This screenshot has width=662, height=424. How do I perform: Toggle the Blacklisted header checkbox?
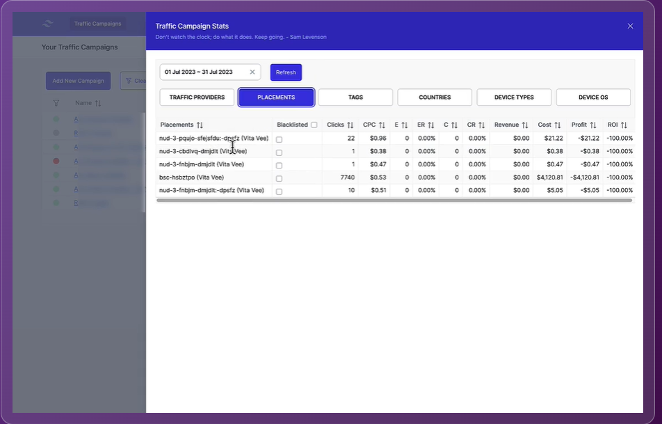click(314, 125)
